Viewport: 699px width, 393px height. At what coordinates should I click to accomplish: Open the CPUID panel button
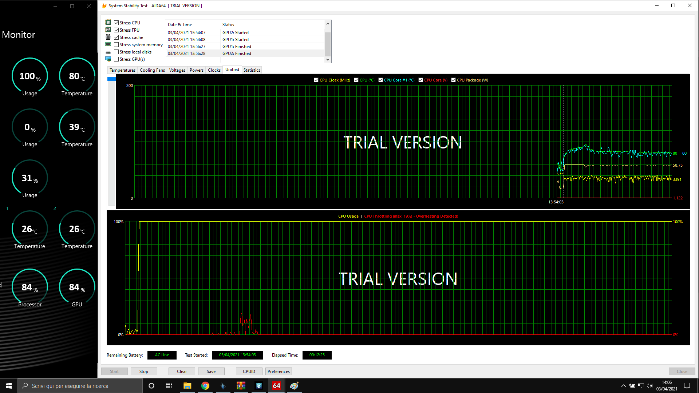tap(249, 371)
